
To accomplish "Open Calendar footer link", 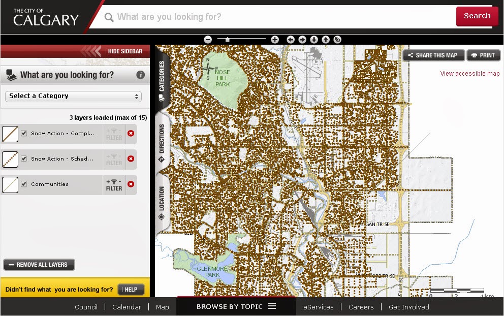I will point(127,307).
